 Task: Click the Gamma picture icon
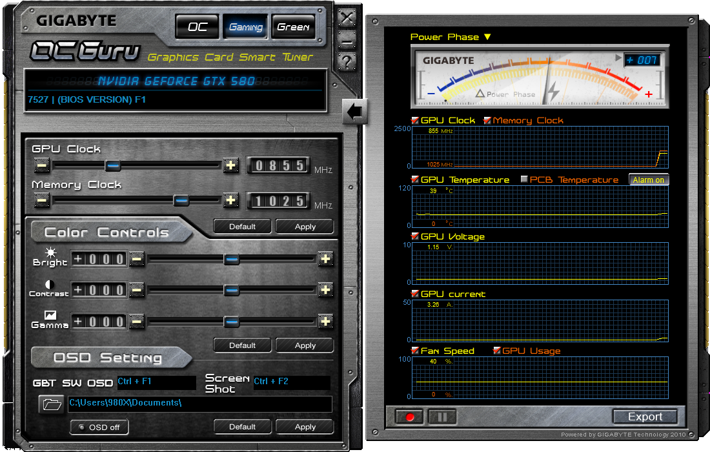coord(50,315)
